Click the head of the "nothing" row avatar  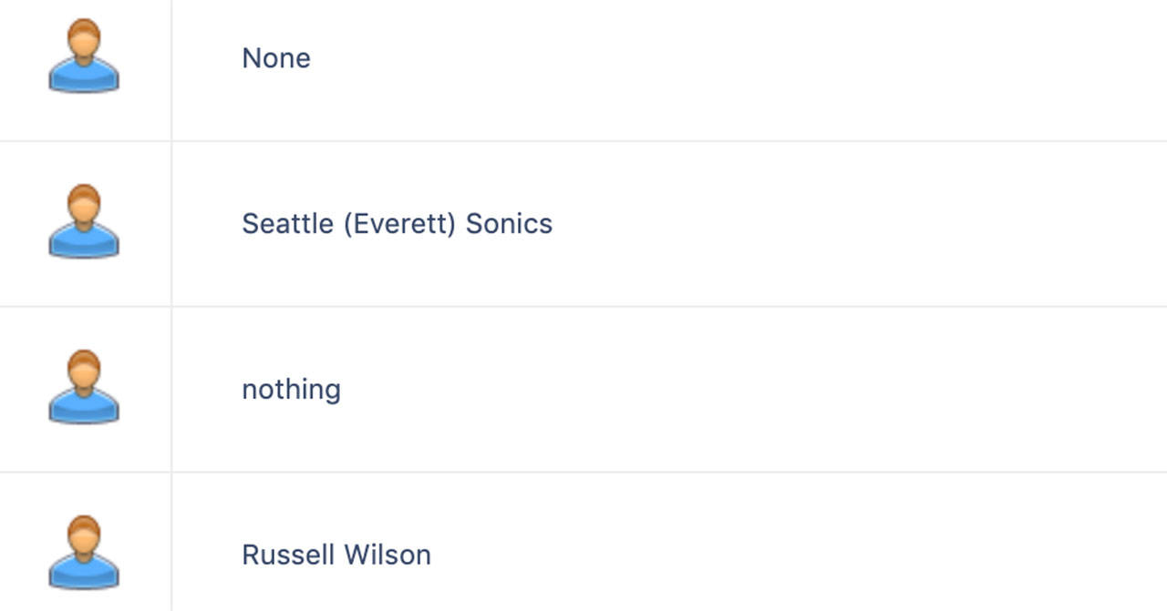pyautogui.click(x=84, y=370)
